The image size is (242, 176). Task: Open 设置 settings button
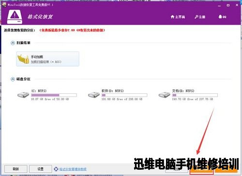41,169
